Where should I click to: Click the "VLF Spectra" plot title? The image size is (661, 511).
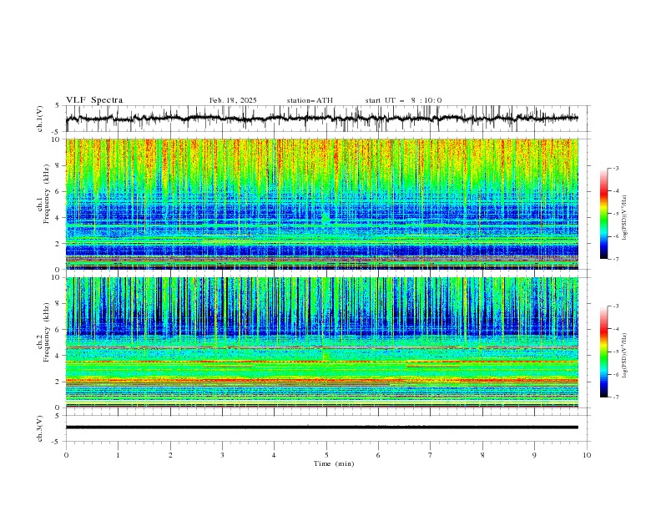(94, 100)
